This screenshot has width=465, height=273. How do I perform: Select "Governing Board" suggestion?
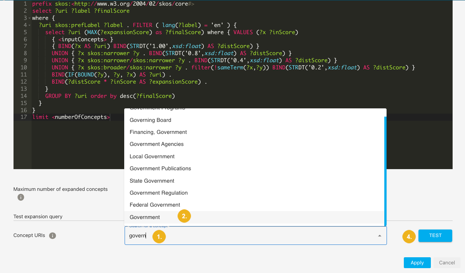pos(150,120)
